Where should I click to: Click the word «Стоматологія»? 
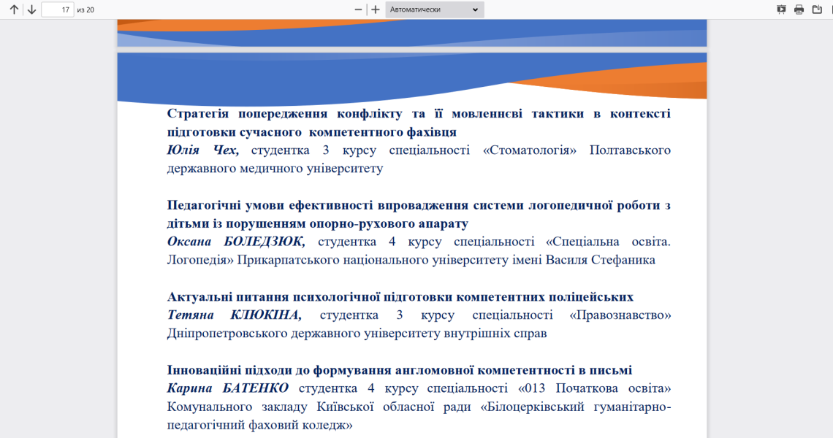530,150
